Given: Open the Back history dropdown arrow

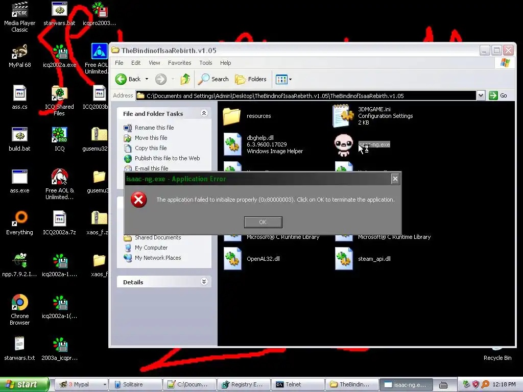Looking at the screenshot, I should (147, 79).
